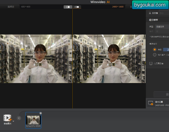Screen dimensions: 169x132
Task: Open the output settings monitor-gear icon
Action: click(151, 103)
